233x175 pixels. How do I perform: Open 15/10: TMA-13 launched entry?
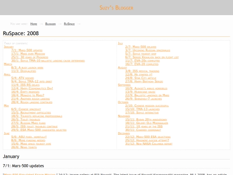[142, 109]
